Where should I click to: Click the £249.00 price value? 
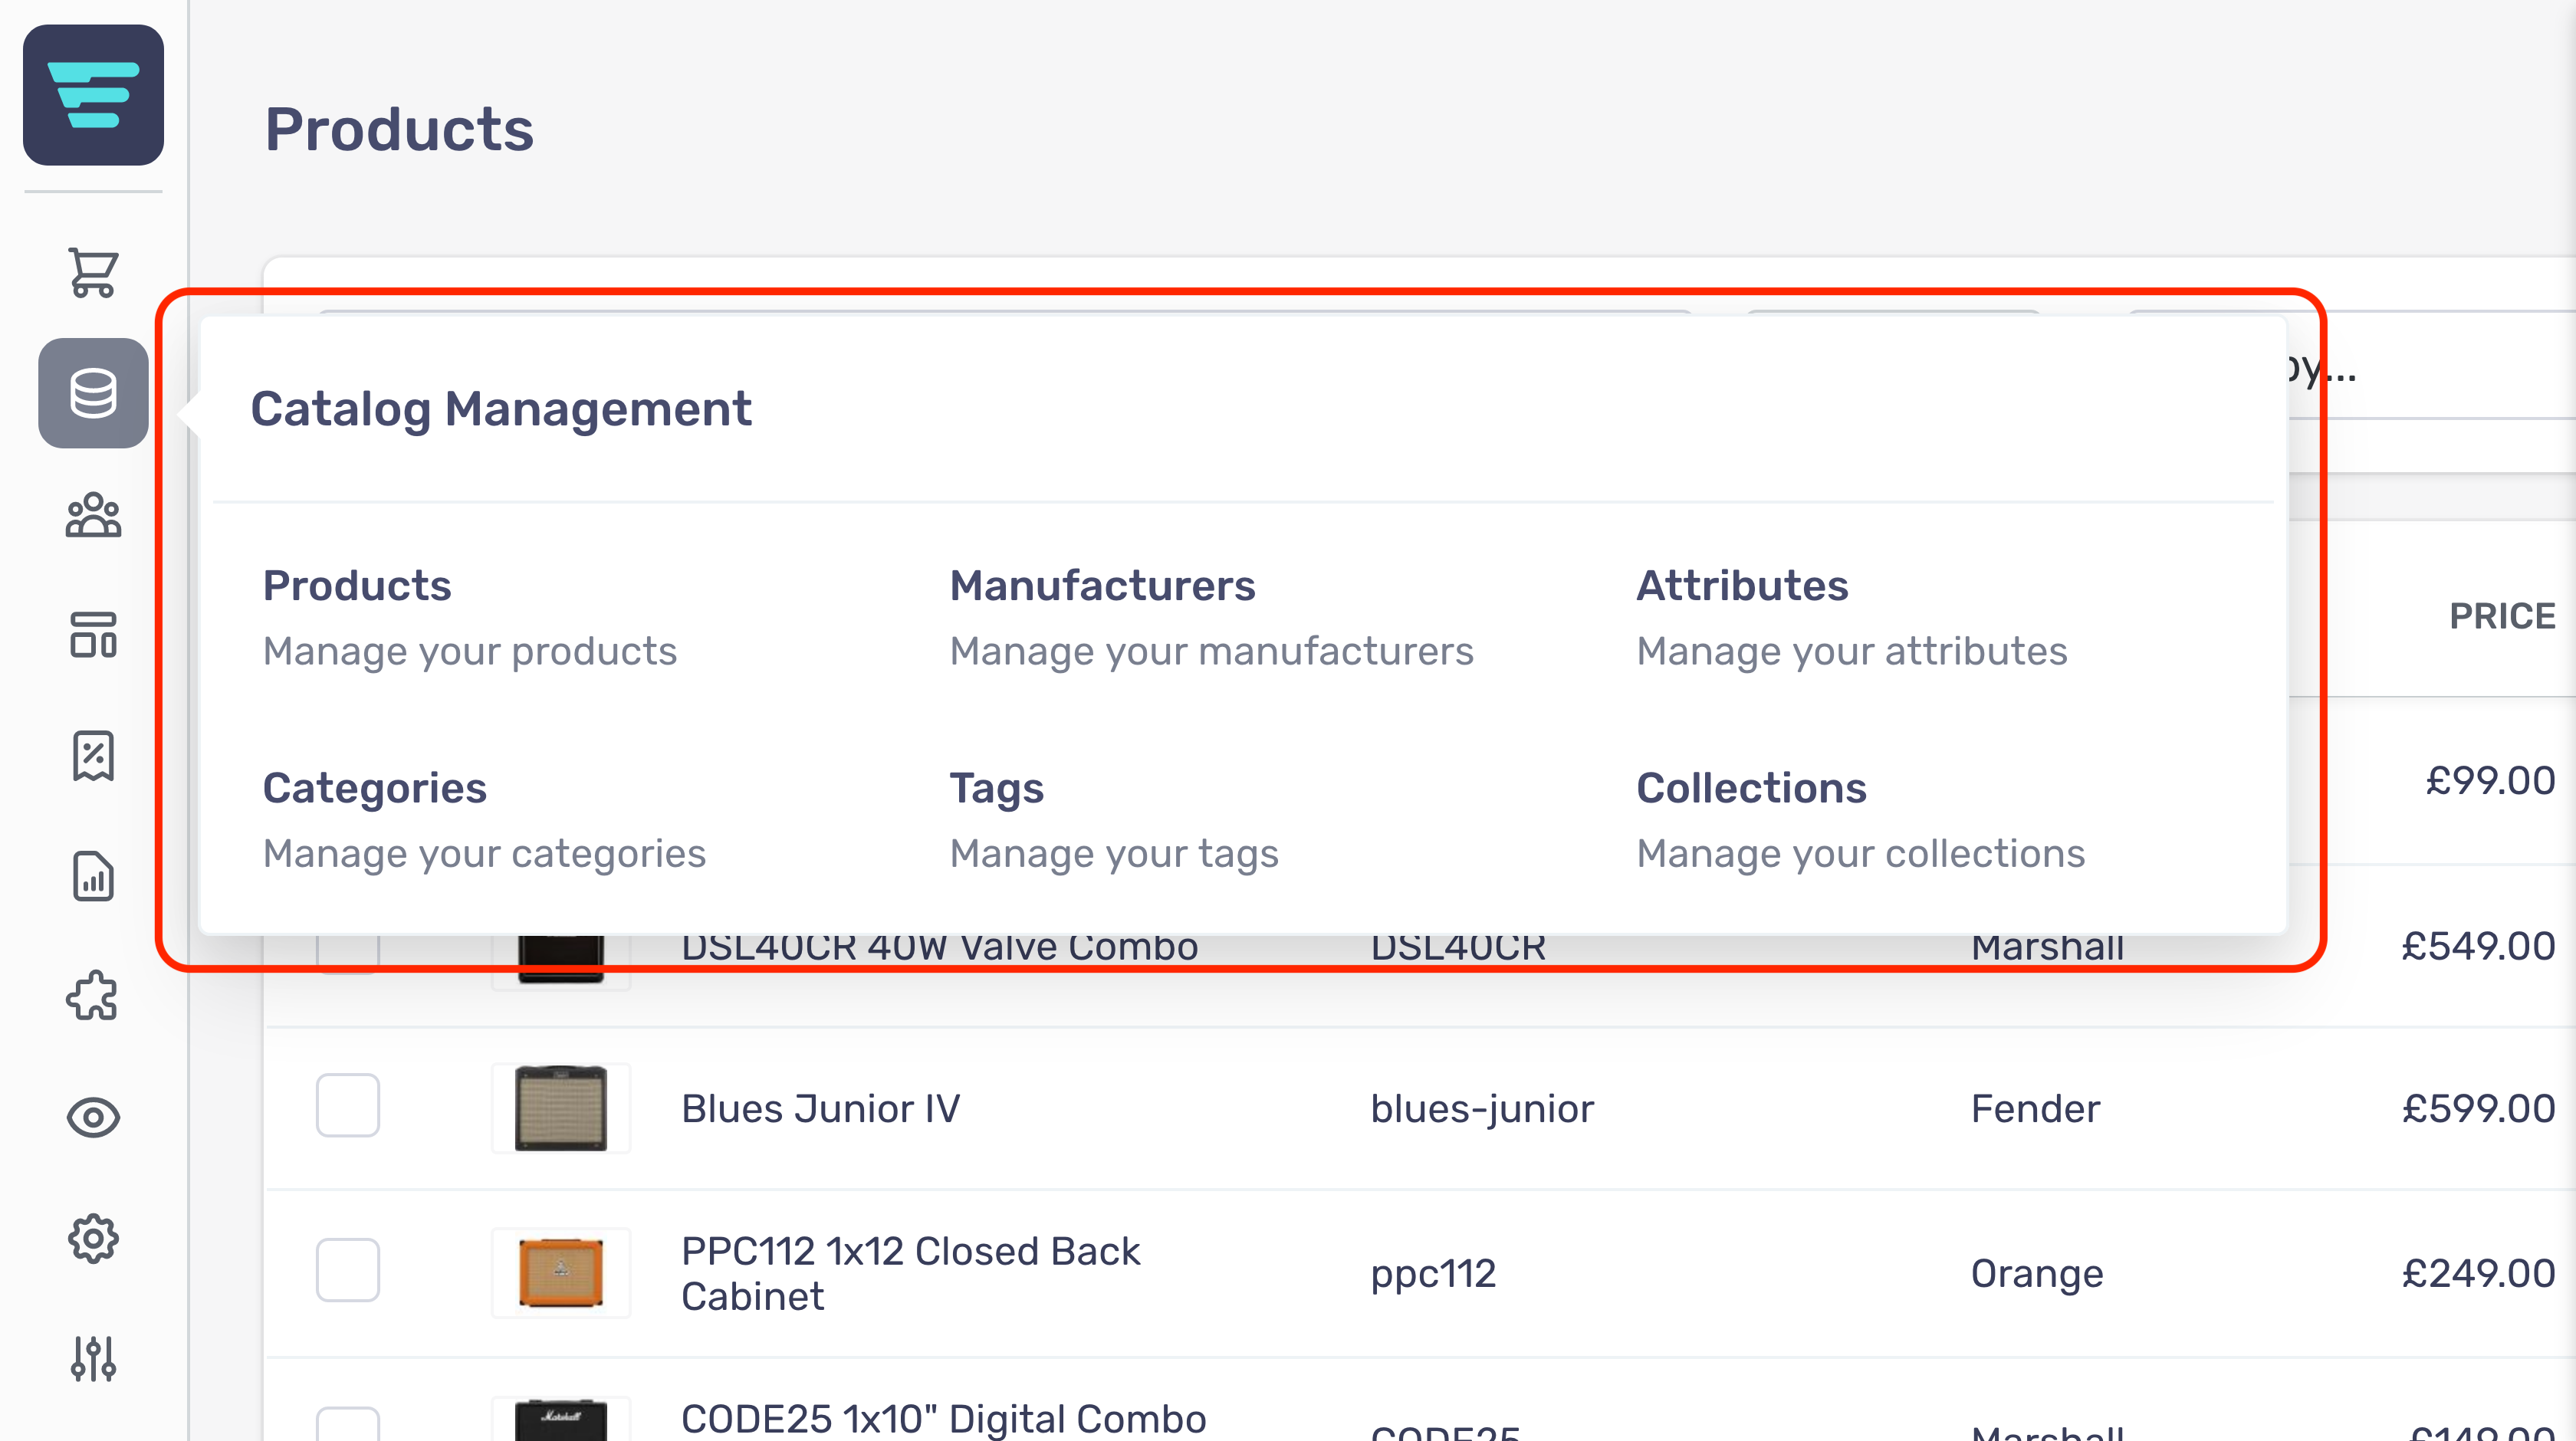pos(2478,1273)
